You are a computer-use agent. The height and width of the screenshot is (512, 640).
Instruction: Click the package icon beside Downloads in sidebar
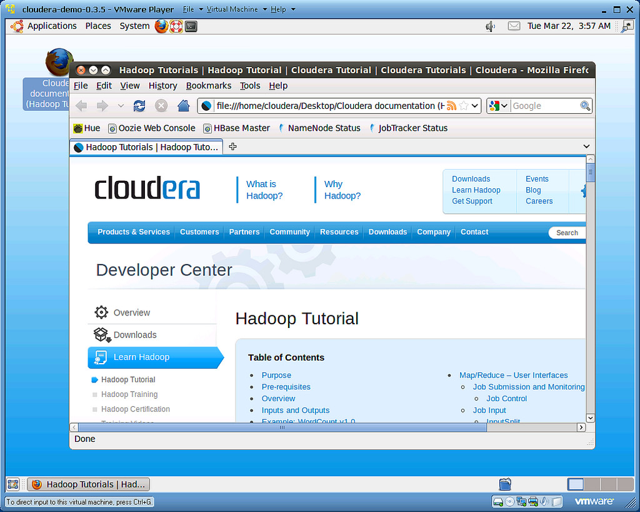pos(101,334)
